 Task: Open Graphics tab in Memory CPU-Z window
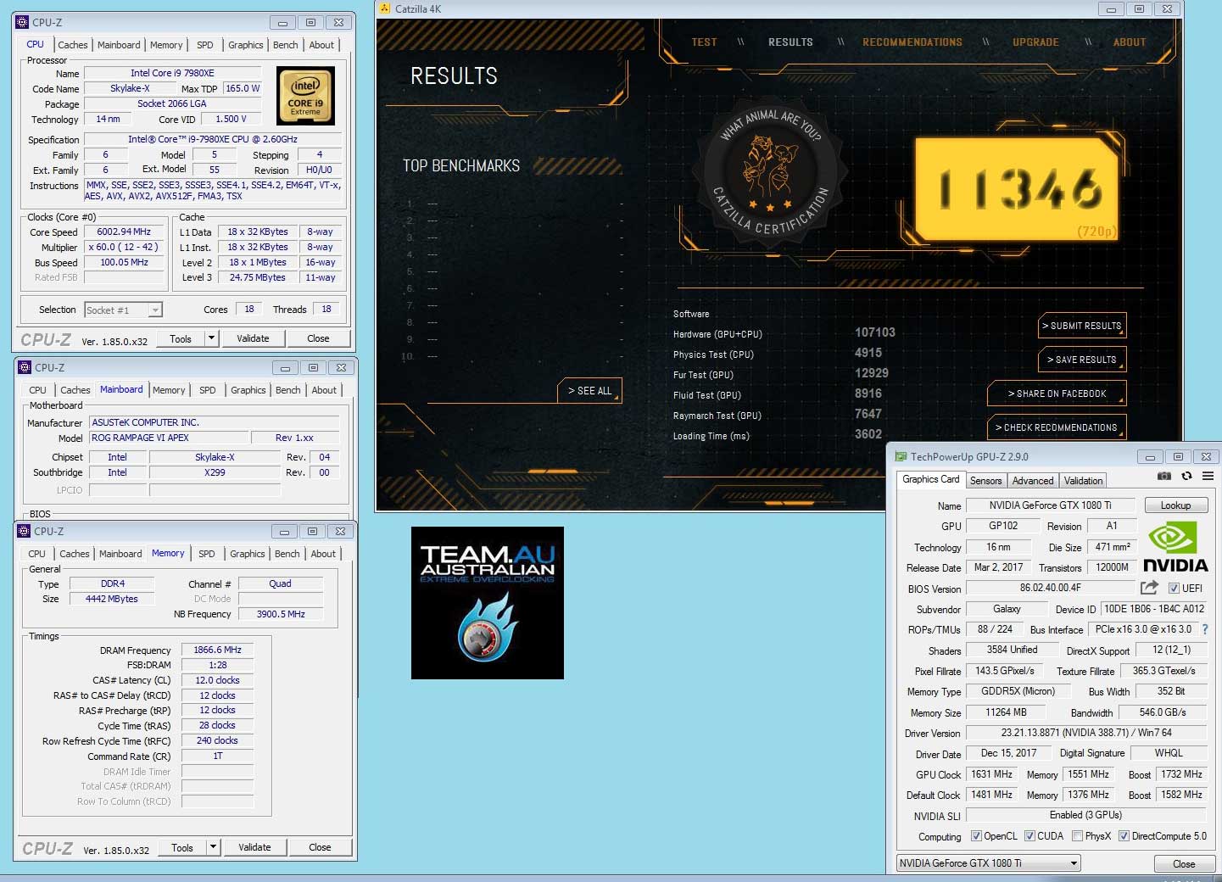(248, 554)
